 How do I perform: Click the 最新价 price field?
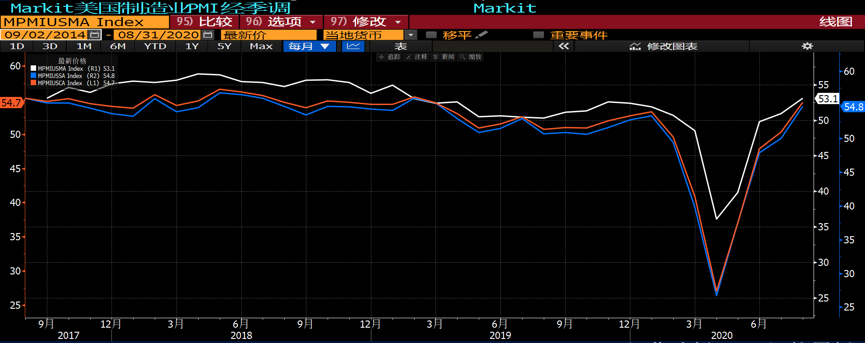tap(269, 35)
